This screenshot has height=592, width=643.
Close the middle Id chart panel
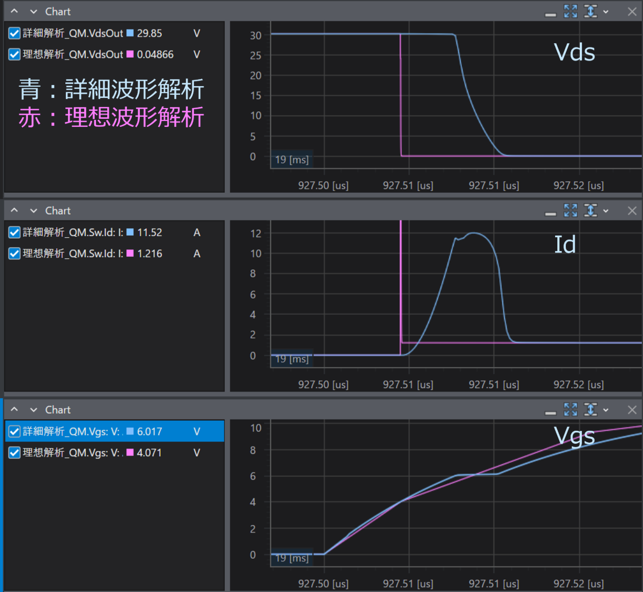pyautogui.click(x=632, y=210)
